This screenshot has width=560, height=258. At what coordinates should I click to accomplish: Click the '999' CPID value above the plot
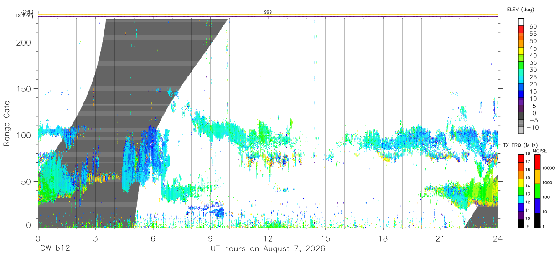[268, 12]
